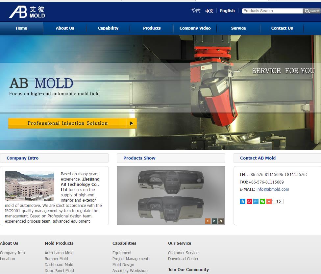This screenshot has width=321, height=274.
Task: Click Professional Injection Solution banner button
Action: pos(72,123)
